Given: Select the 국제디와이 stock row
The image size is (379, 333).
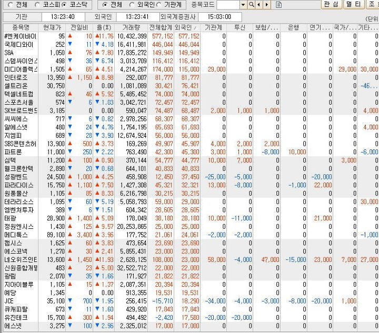Looking at the screenshot, I should 191,44.
